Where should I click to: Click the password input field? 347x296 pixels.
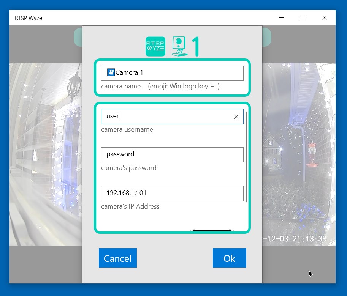(x=172, y=154)
